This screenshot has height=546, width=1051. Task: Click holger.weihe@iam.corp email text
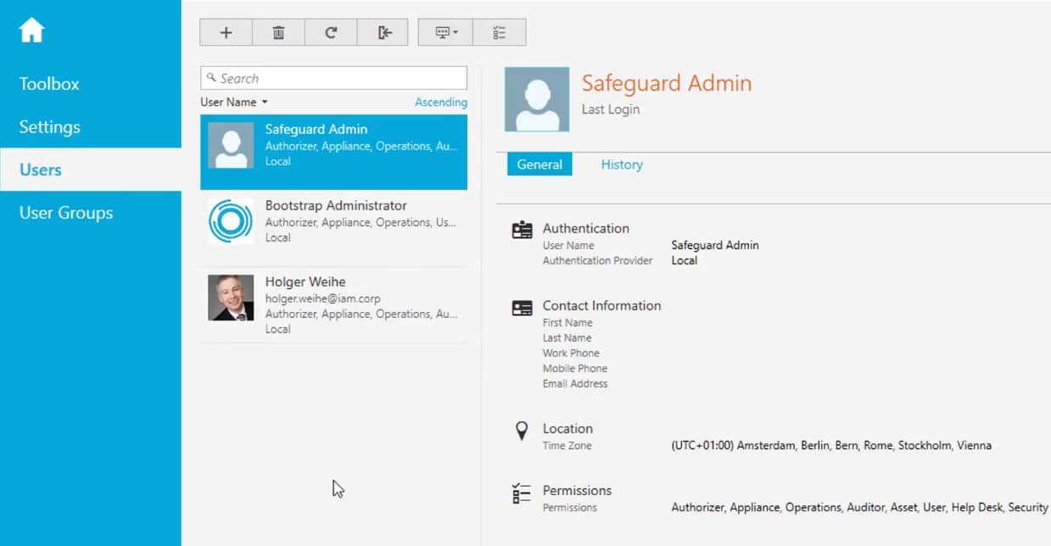322,298
